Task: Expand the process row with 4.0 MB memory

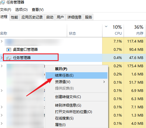Action: tap(1, 123)
